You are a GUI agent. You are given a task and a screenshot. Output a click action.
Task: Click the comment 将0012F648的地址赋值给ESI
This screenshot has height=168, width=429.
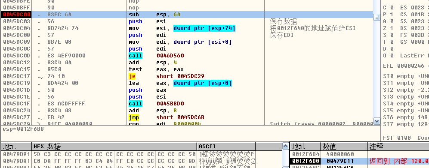(312, 28)
